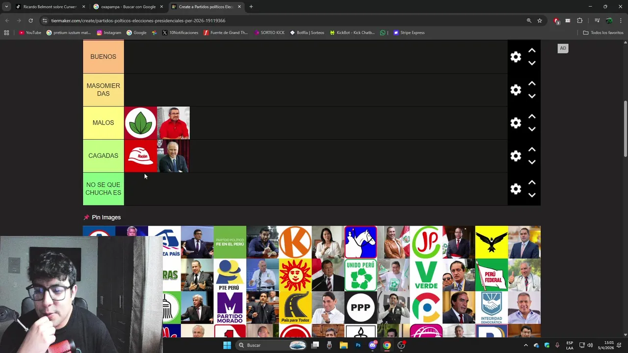Select the PPP black circle logo
Viewport: 628px width, 353px height.
[x=361, y=307]
